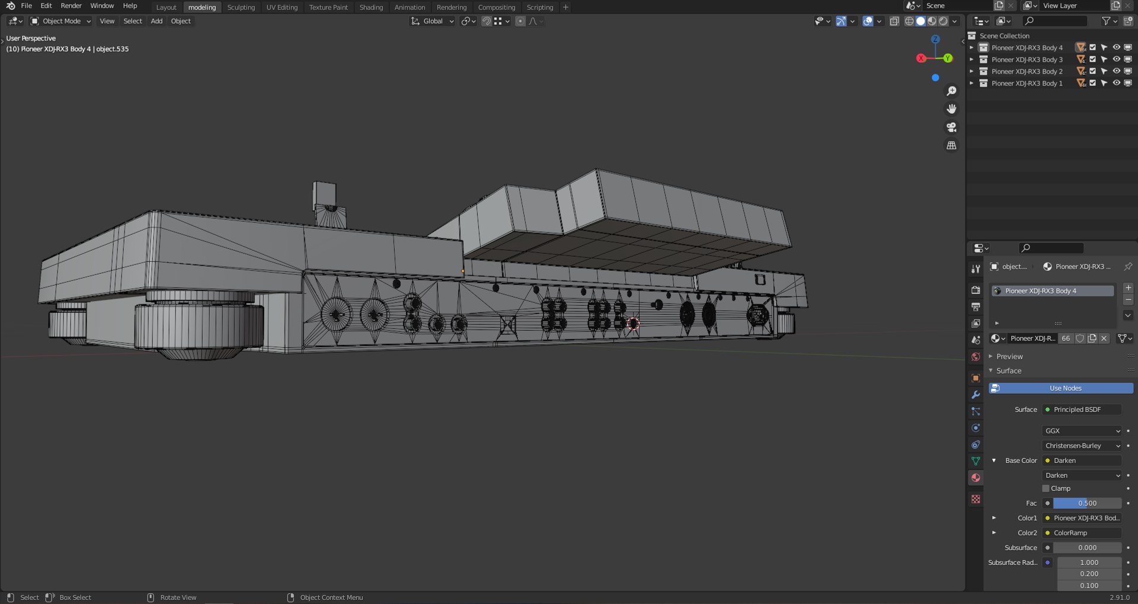Expand the Preview panel
1138x604 pixels.
tap(1009, 356)
